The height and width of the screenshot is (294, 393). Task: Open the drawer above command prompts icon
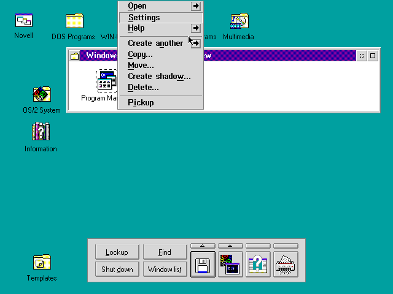(x=230, y=246)
